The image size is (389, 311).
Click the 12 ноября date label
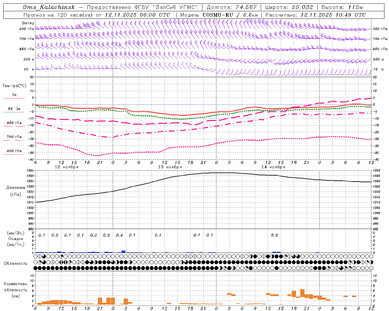(x=67, y=167)
